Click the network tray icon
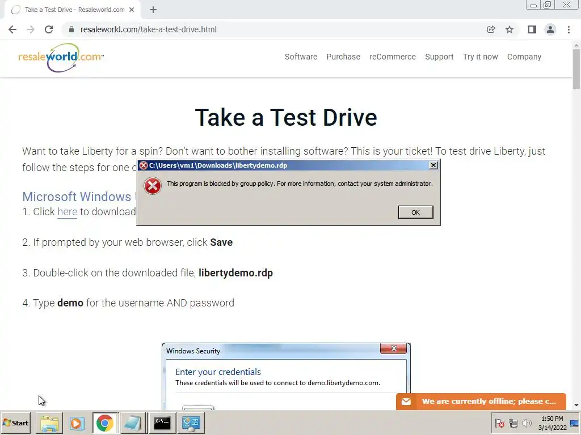Image resolution: width=581 pixels, height=435 pixels. tap(513, 423)
